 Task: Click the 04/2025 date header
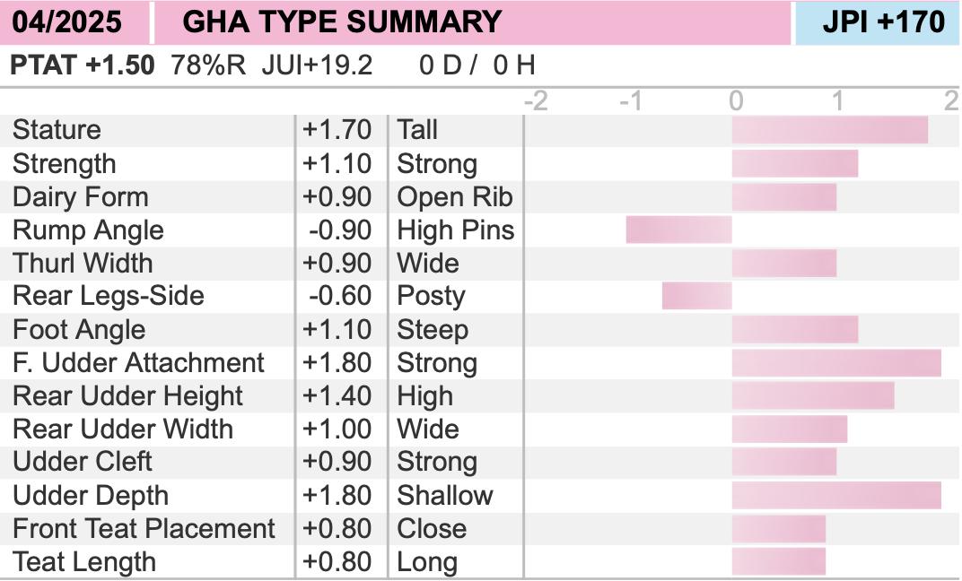67,22
